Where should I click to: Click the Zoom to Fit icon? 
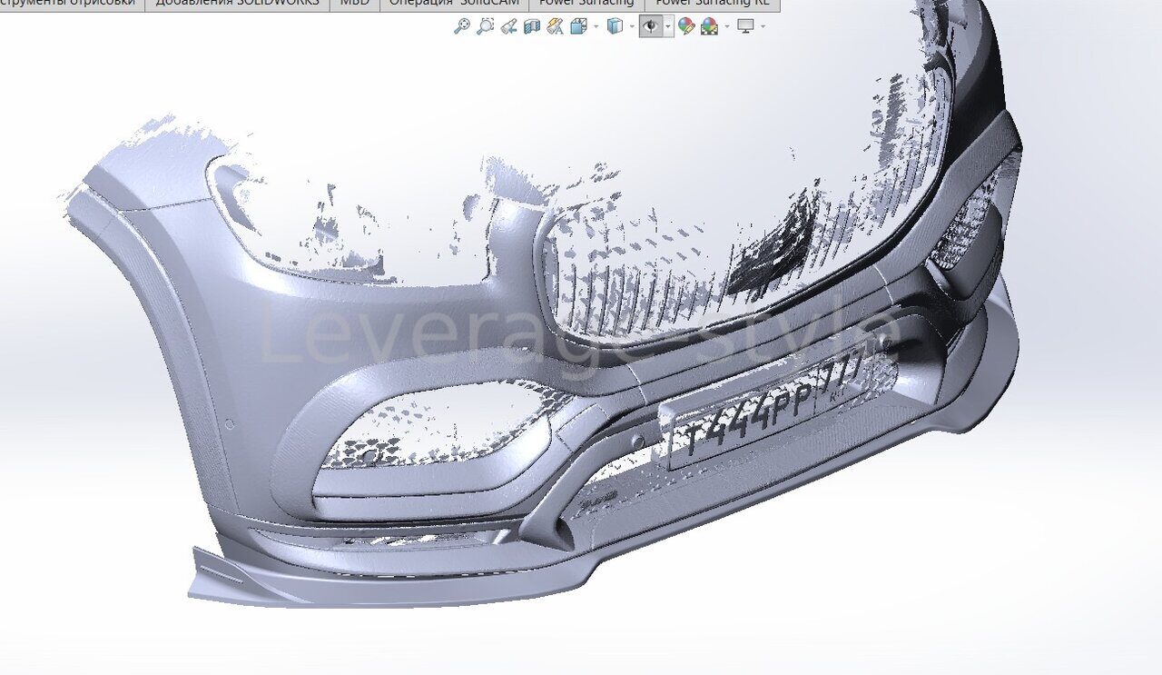(x=462, y=26)
